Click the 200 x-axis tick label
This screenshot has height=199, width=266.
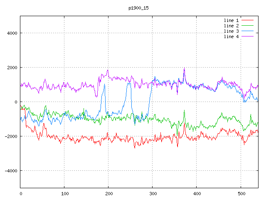pos(108,193)
